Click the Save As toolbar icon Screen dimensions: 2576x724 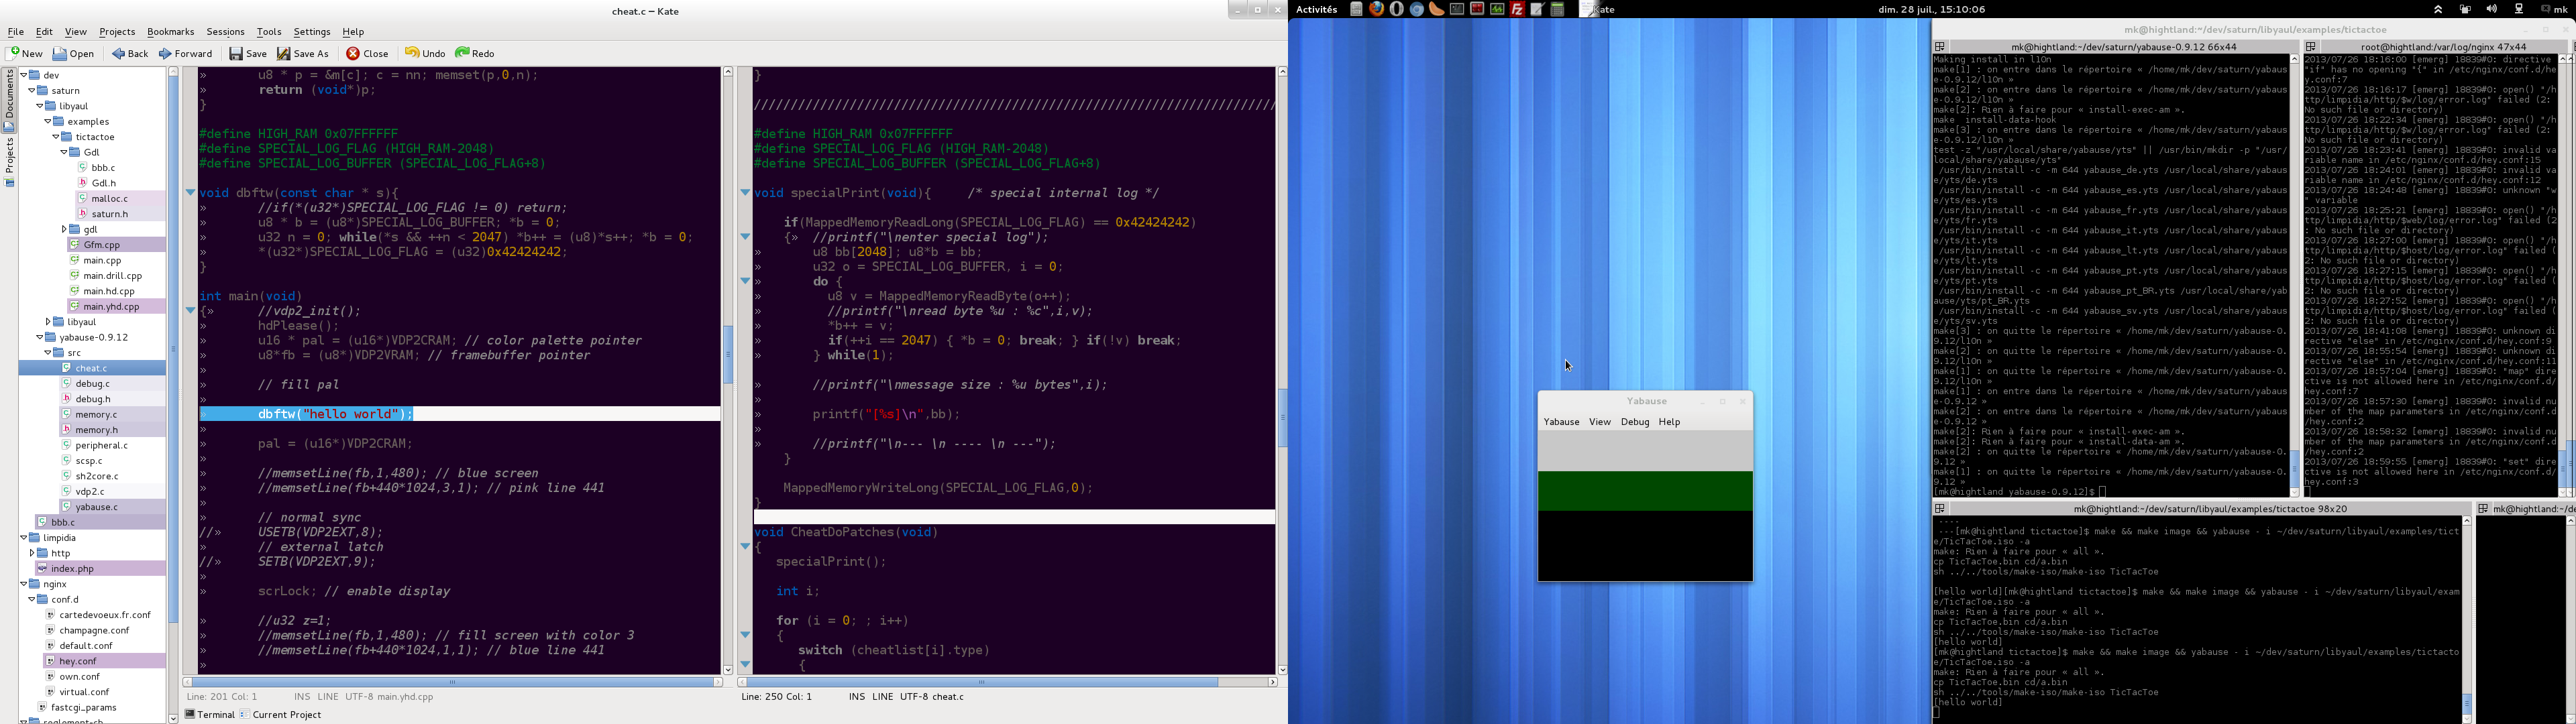(284, 53)
